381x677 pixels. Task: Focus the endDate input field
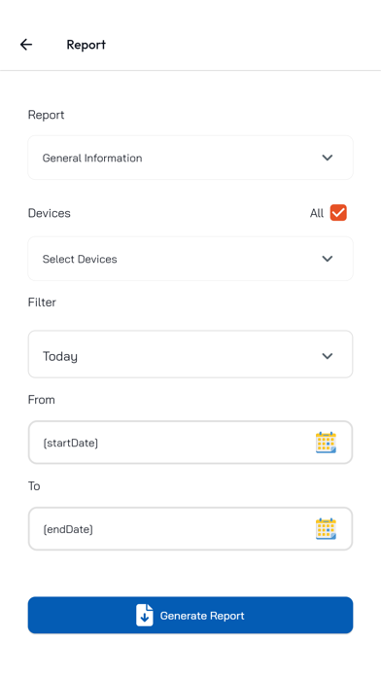[190, 529]
